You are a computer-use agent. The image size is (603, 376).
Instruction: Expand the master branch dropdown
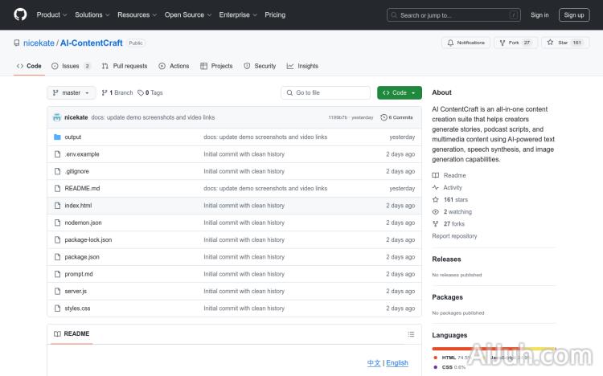click(71, 93)
